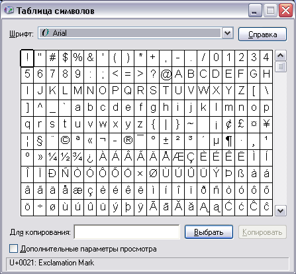Viewport: 296px width, 274px height.
Task: Select the » right guillemet cell
Action: point(40,158)
